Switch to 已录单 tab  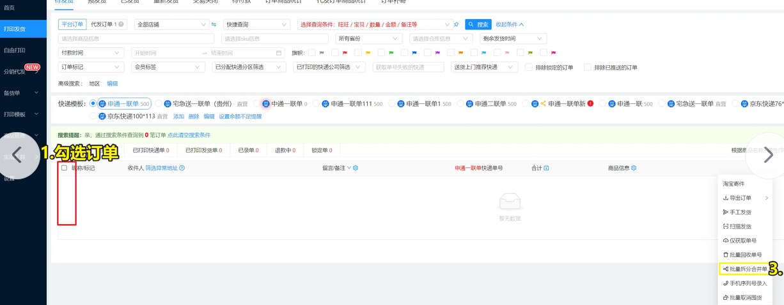(x=248, y=151)
